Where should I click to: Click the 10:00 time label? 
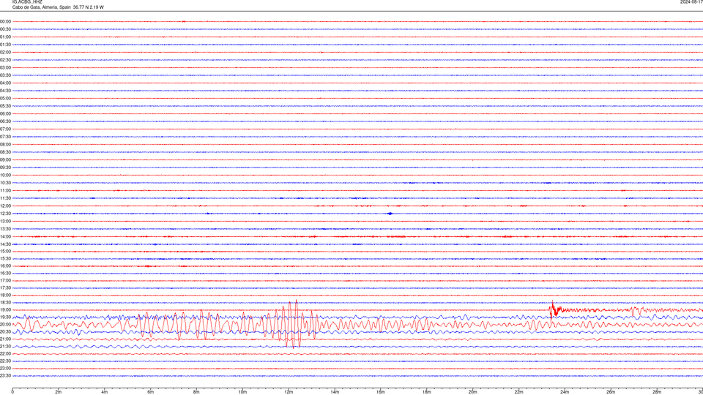(x=5, y=175)
